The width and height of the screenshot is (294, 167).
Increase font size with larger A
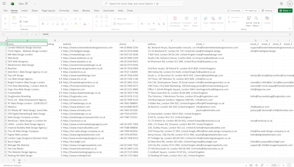coord(75,19)
